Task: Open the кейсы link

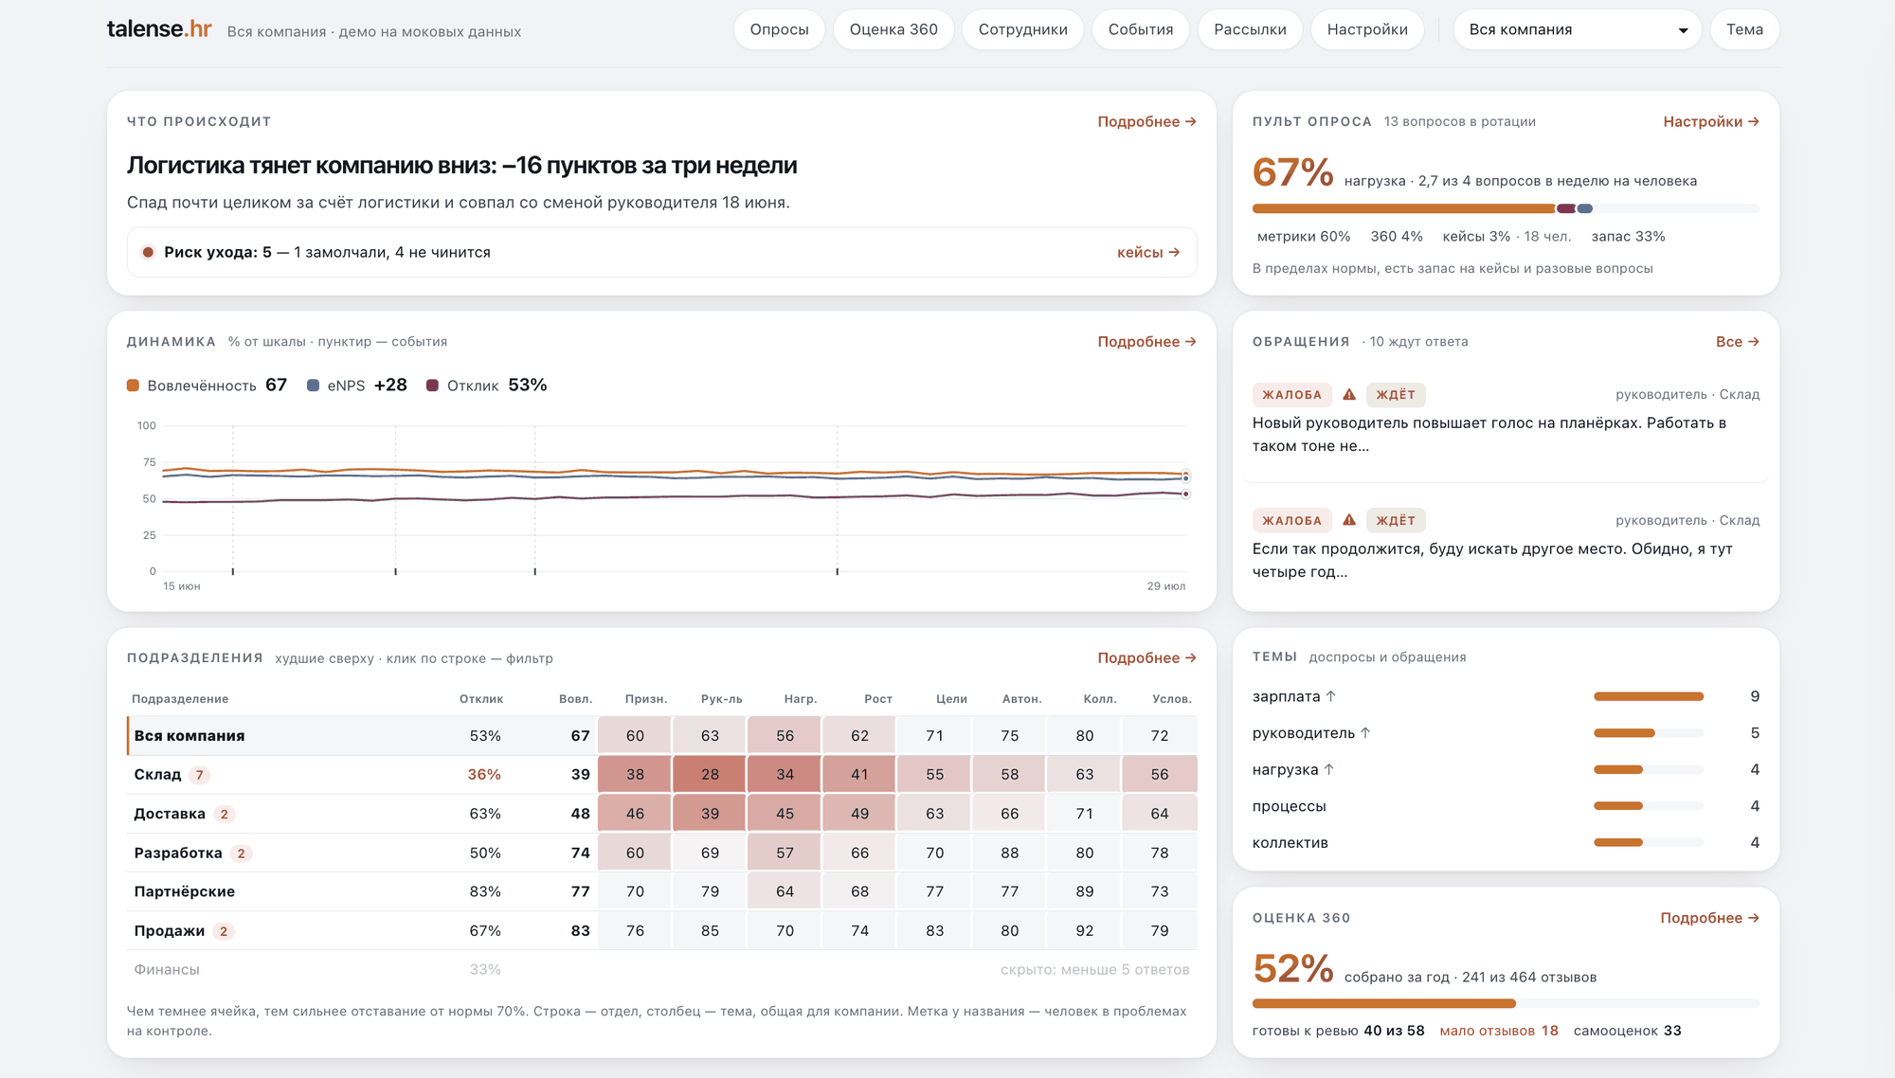Action: [1148, 252]
